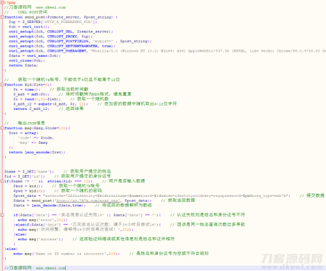Click the "$id = $_GET['id'];" statement
The width and height of the screenshot is (326, 271).
tap(24, 176)
